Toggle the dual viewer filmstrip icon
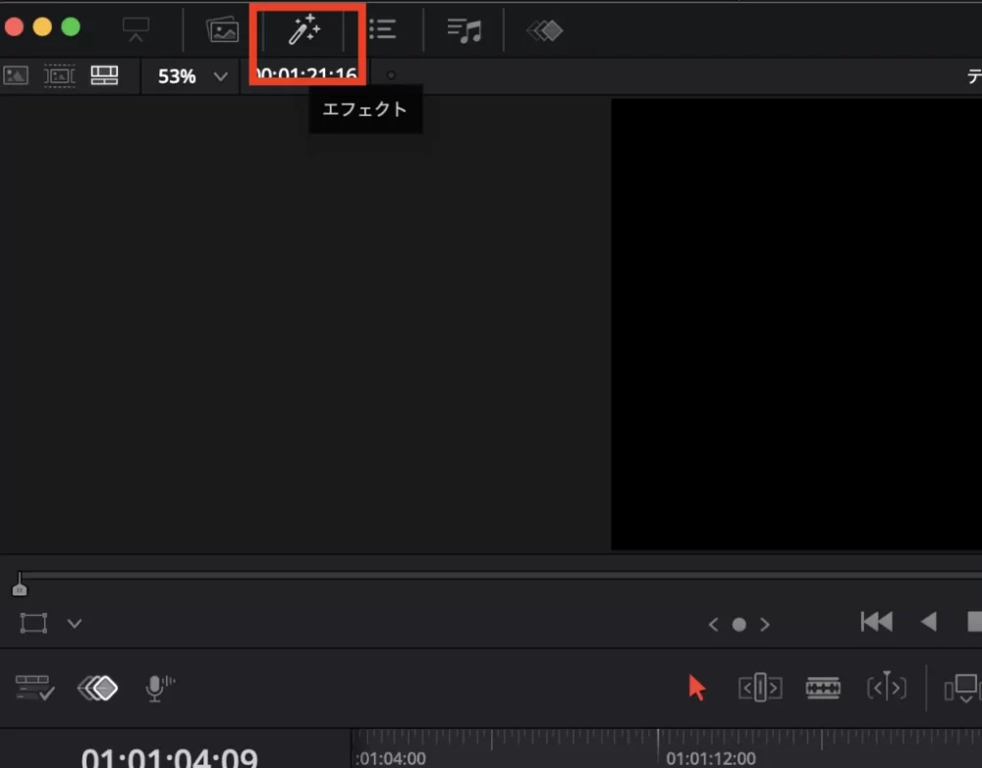982x768 pixels. 59,76
